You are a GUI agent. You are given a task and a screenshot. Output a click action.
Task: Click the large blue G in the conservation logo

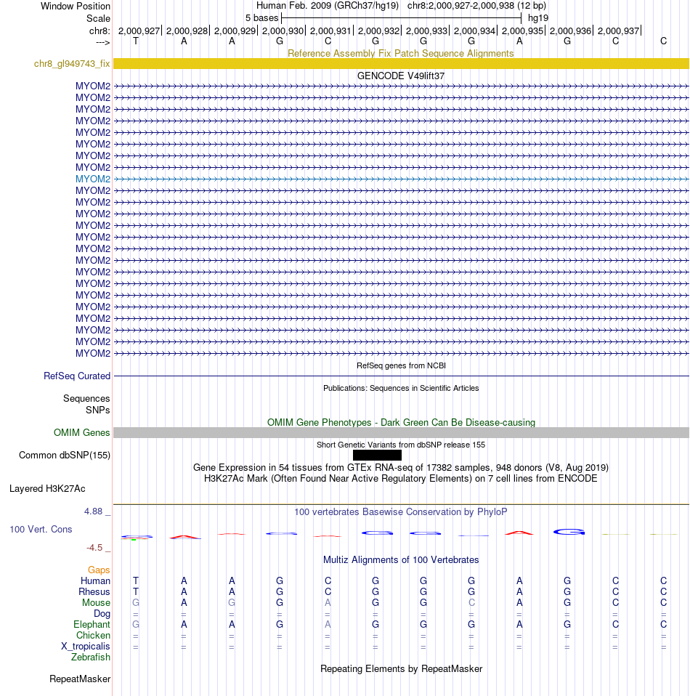tap(569, 532)
